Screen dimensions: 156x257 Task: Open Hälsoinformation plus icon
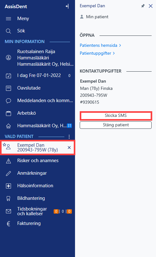pos(8,186)
